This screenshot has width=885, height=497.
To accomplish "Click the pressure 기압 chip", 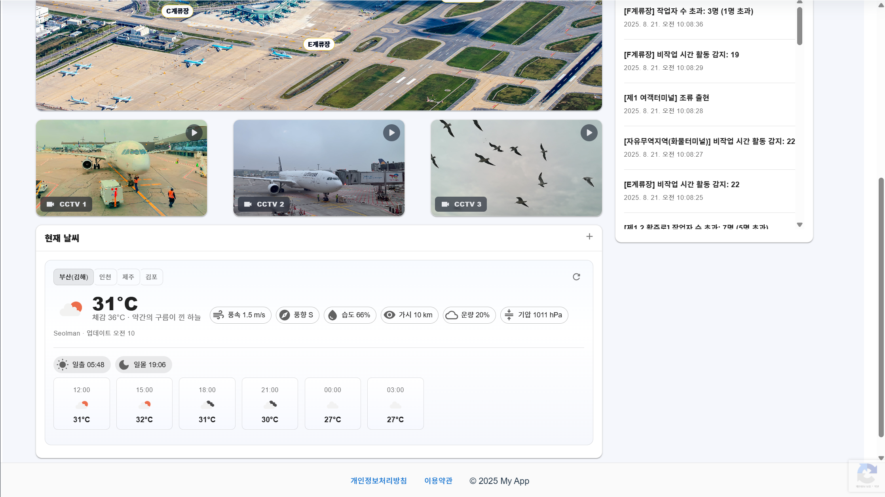I will 534,315.
